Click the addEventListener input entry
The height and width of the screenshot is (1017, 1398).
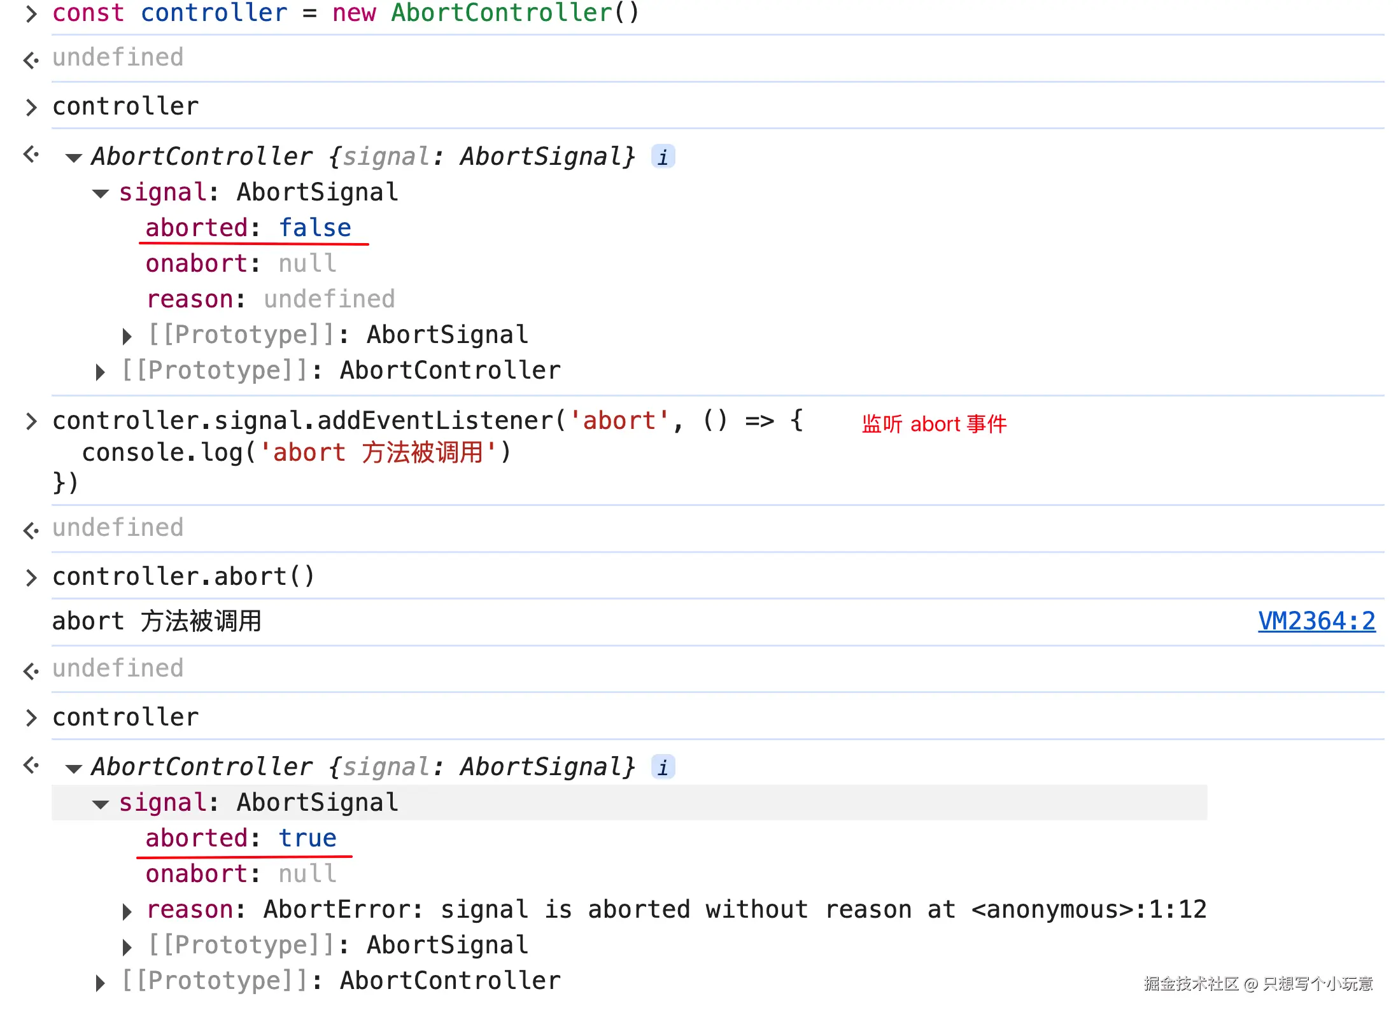click(x=428, y=451)
